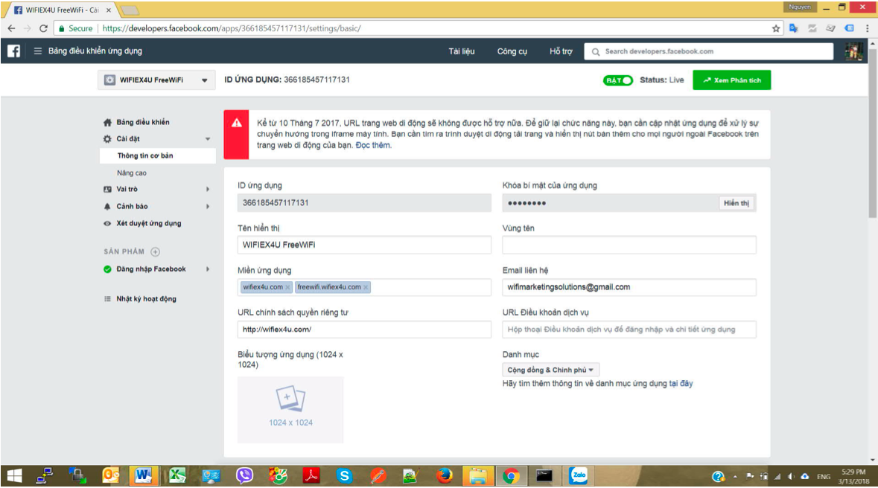
Task: Bookmark this page with the star icon
Action: (x=775, y=28)
